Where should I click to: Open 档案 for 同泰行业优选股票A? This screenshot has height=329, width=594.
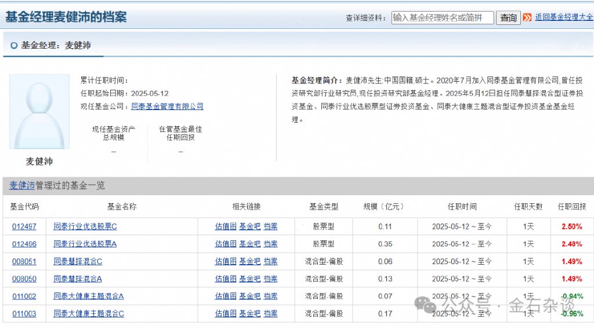(270, 244)
